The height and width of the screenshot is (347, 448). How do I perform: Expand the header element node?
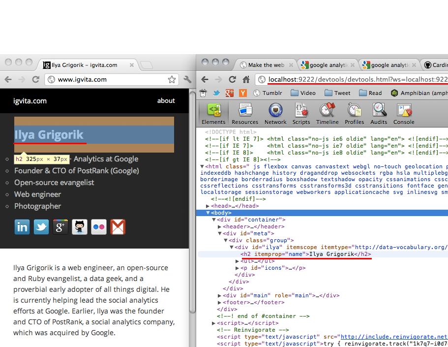click(x=219, y=226)
